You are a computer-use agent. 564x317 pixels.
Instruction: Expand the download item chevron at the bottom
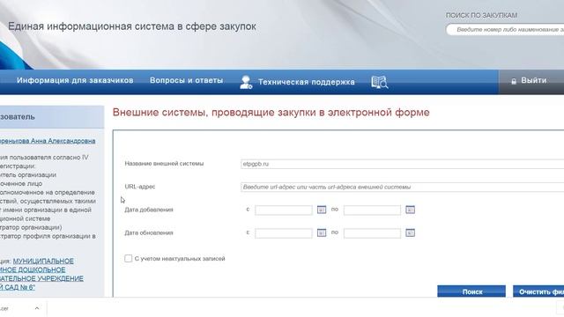point(37,308)
